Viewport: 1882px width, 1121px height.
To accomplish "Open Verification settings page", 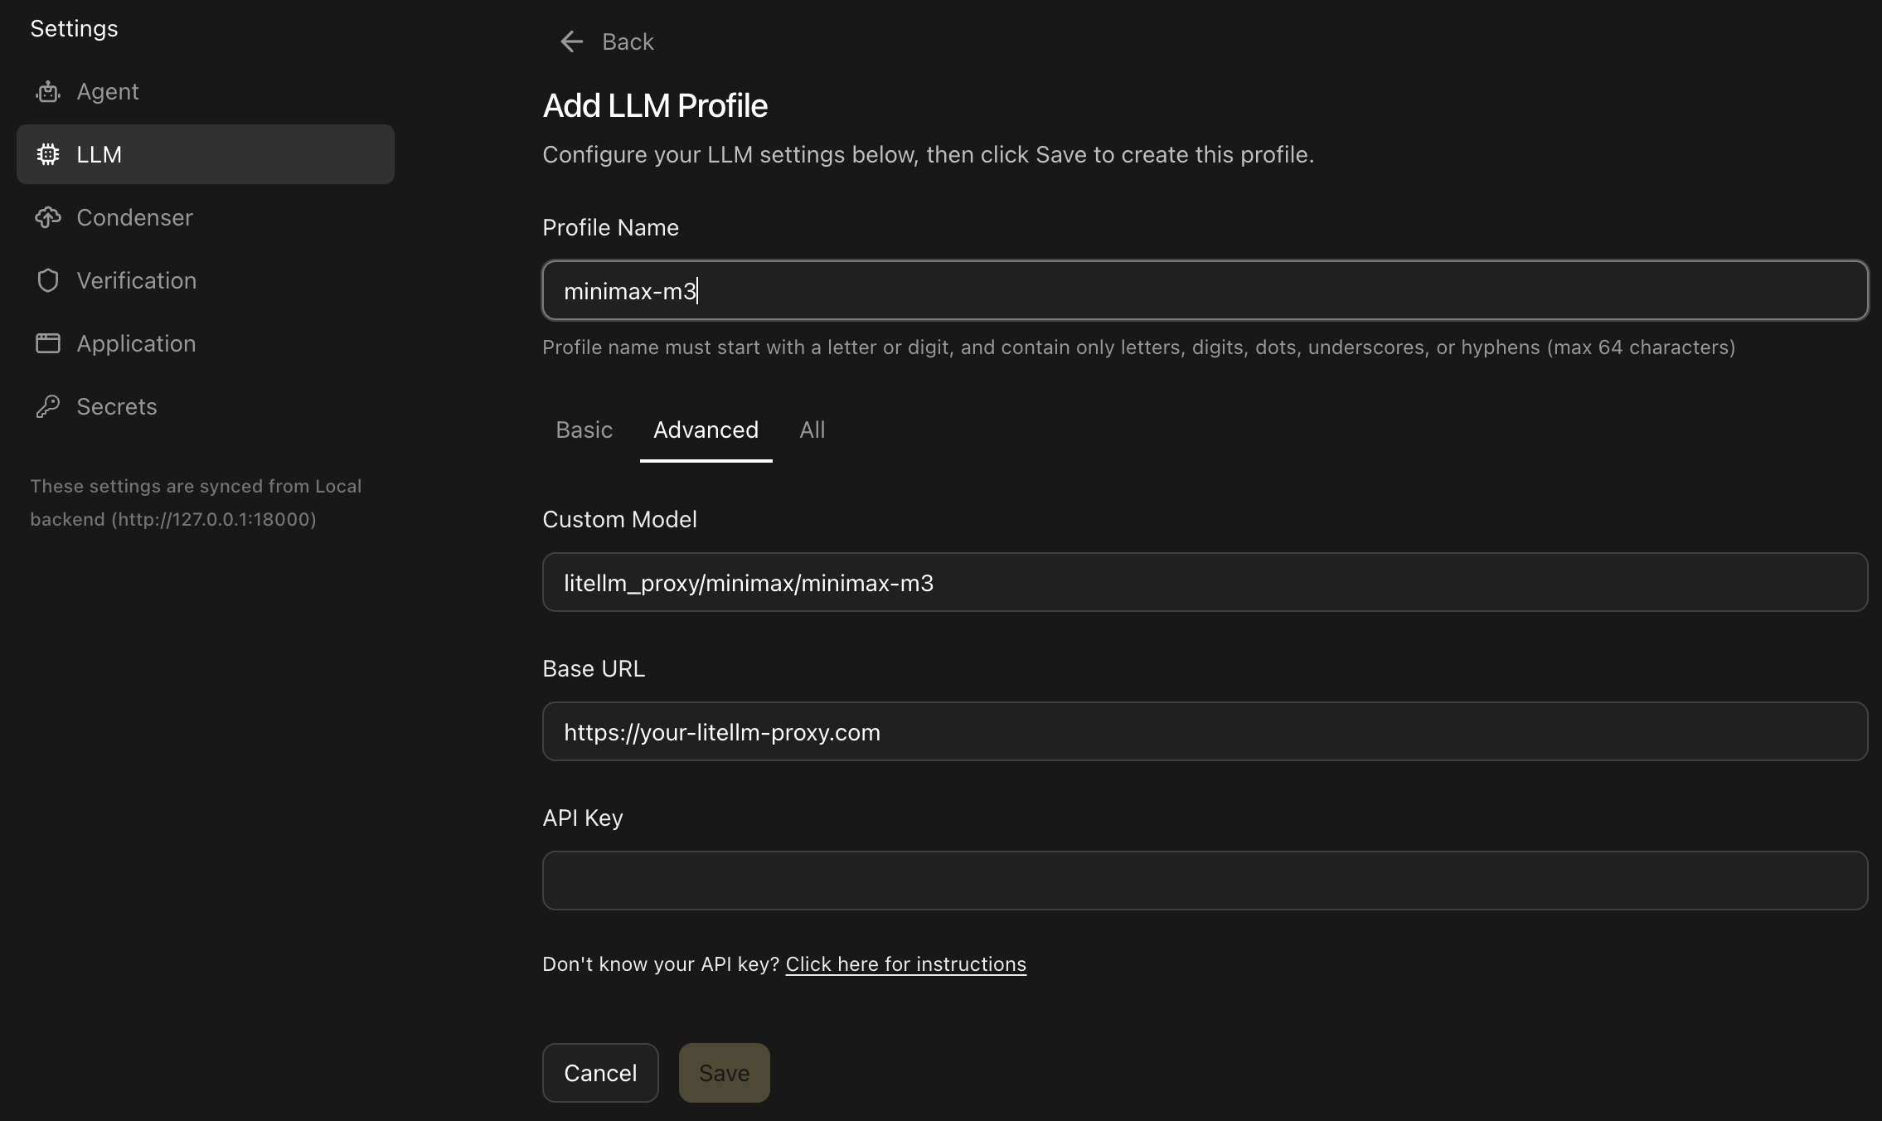I will [x=205, y=280].
